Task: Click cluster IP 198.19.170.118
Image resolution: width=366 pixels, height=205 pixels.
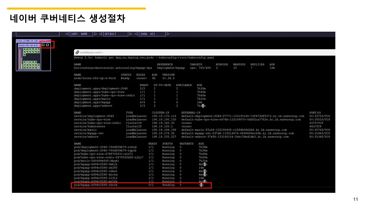Action: click(164, 116)
